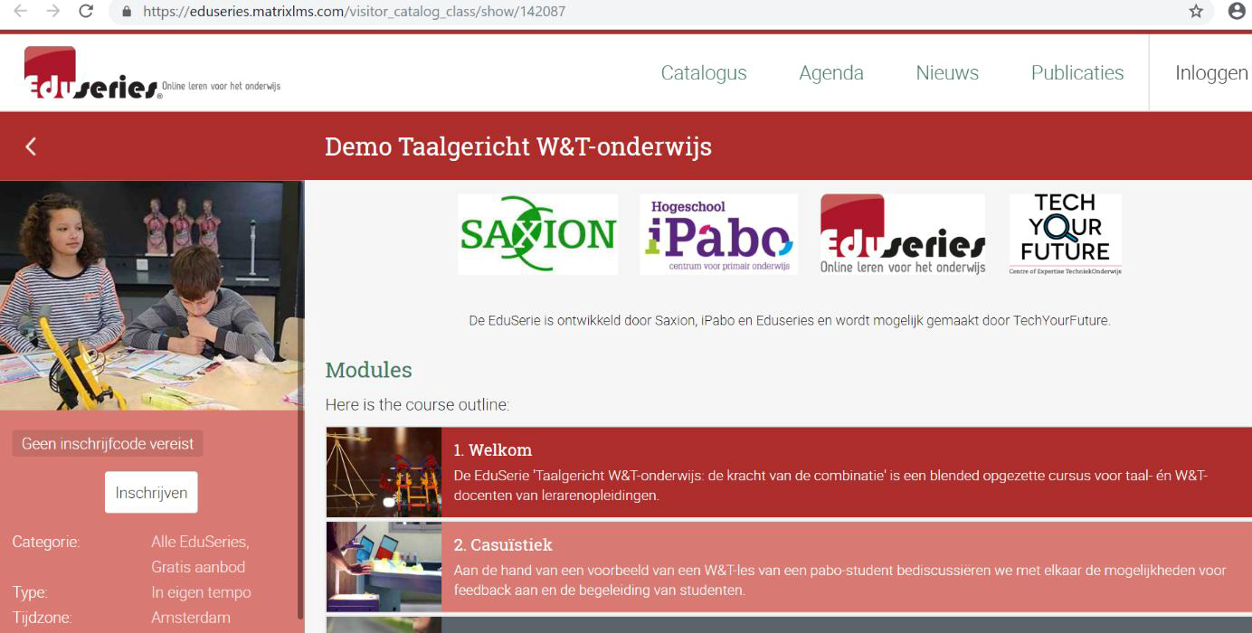Click the 'In eigen tempo' type value
The width and height of the screenshot is (1252, 633).
pyautogui.click(x=201, y=592)
